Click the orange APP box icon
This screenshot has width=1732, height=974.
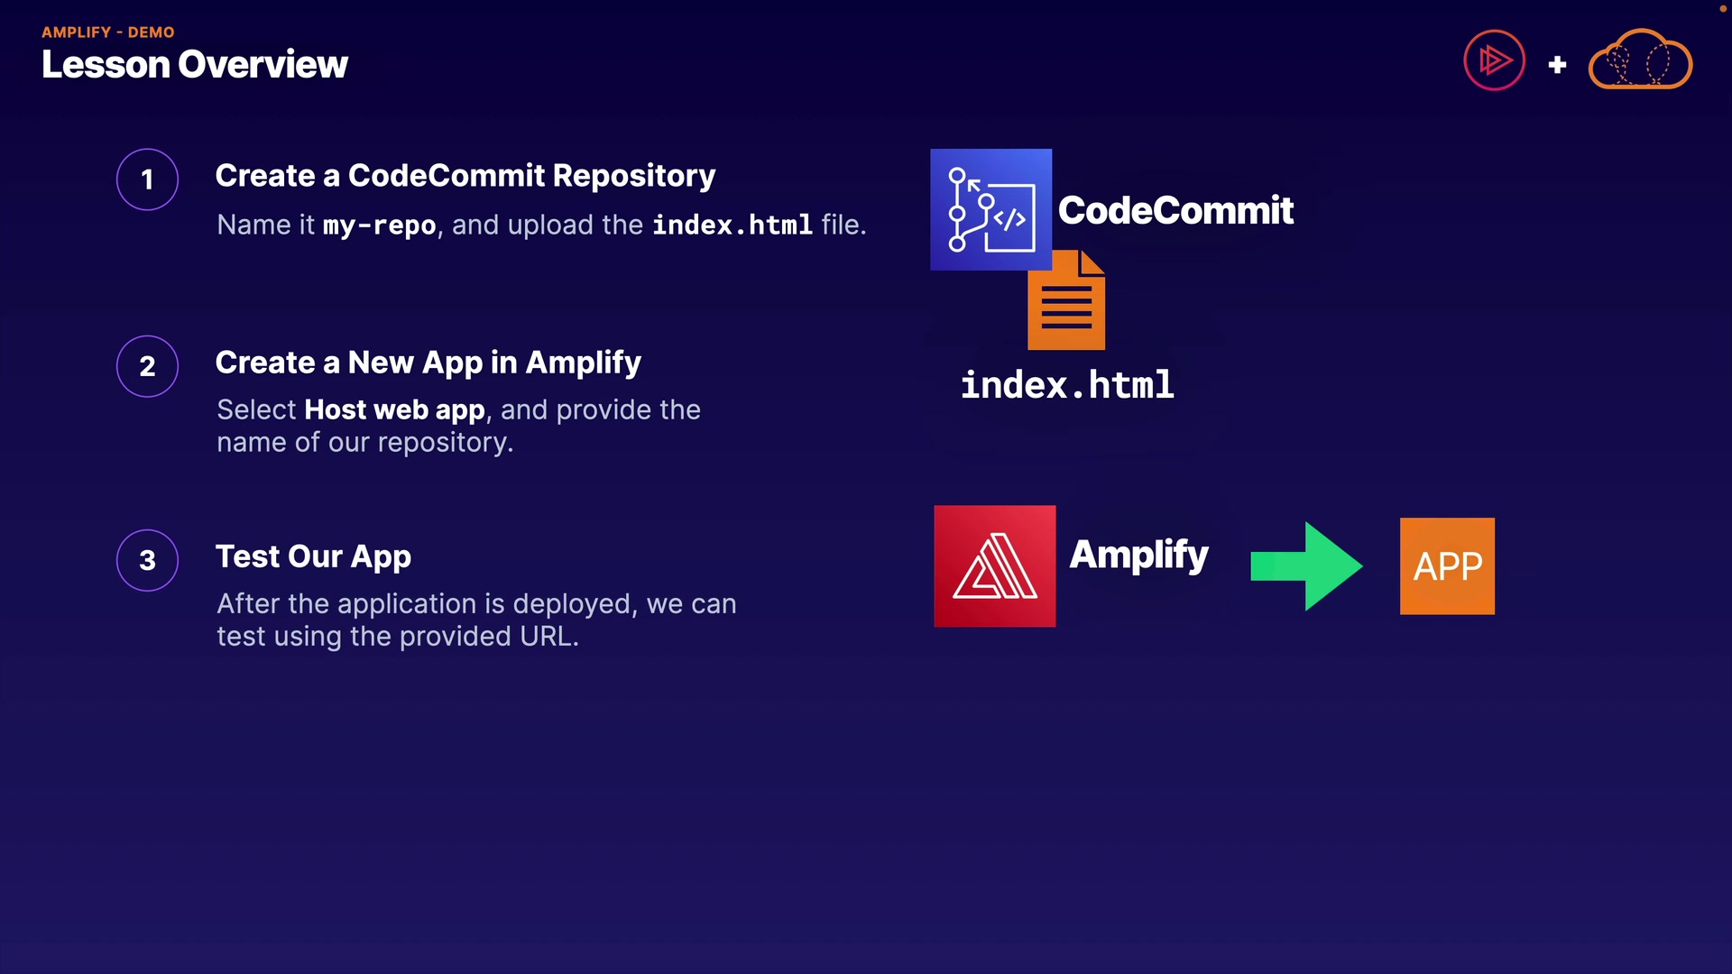[x=1447, y=565]
